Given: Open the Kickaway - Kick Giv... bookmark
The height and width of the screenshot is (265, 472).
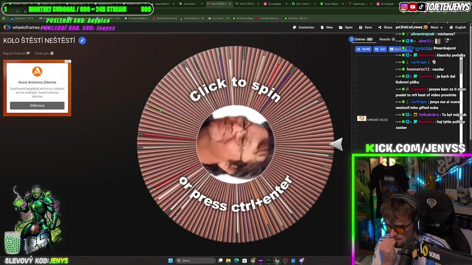Looking at the screenshot, I should 296,18.
